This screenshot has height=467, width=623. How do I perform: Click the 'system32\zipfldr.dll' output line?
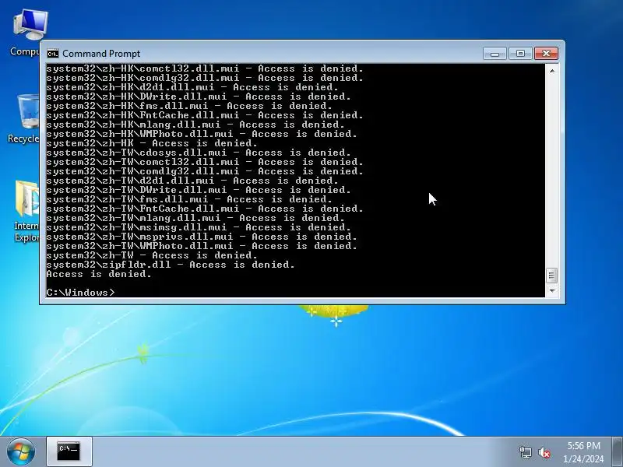pyautogui.click(x=171, y=265)
